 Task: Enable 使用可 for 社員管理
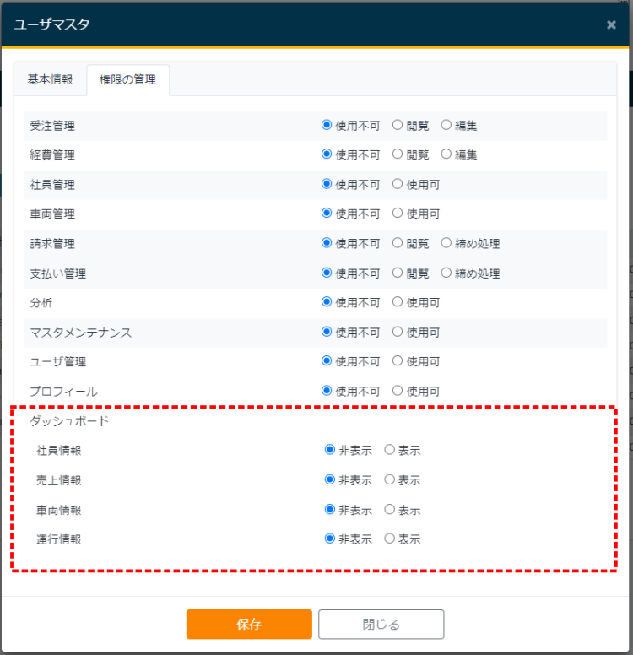398,185
